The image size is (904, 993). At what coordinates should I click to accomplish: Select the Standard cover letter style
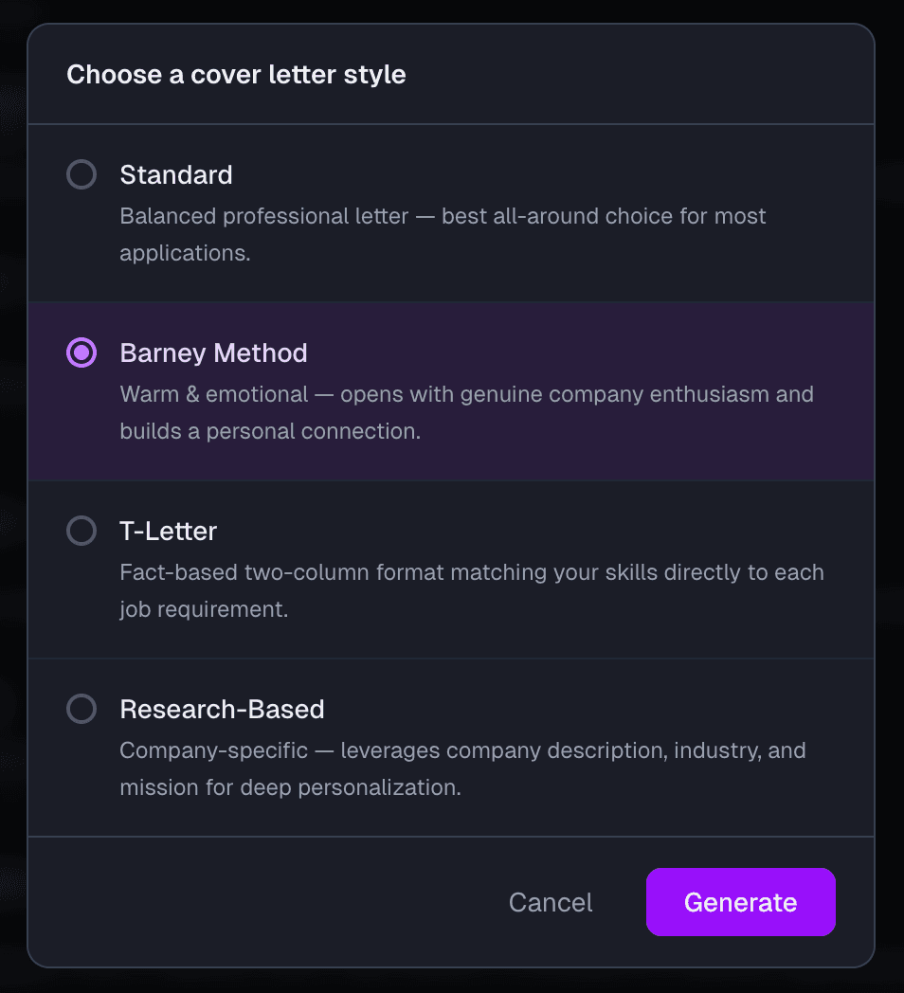[x=81, y=174]
